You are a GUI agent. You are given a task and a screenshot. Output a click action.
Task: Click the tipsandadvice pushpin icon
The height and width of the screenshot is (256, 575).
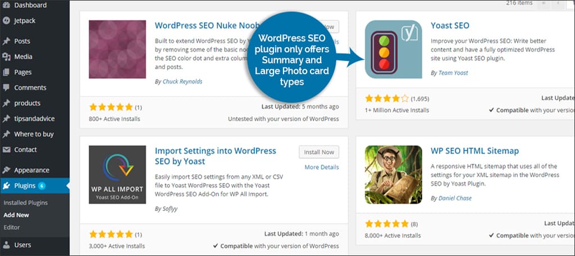tap(6, 119)
